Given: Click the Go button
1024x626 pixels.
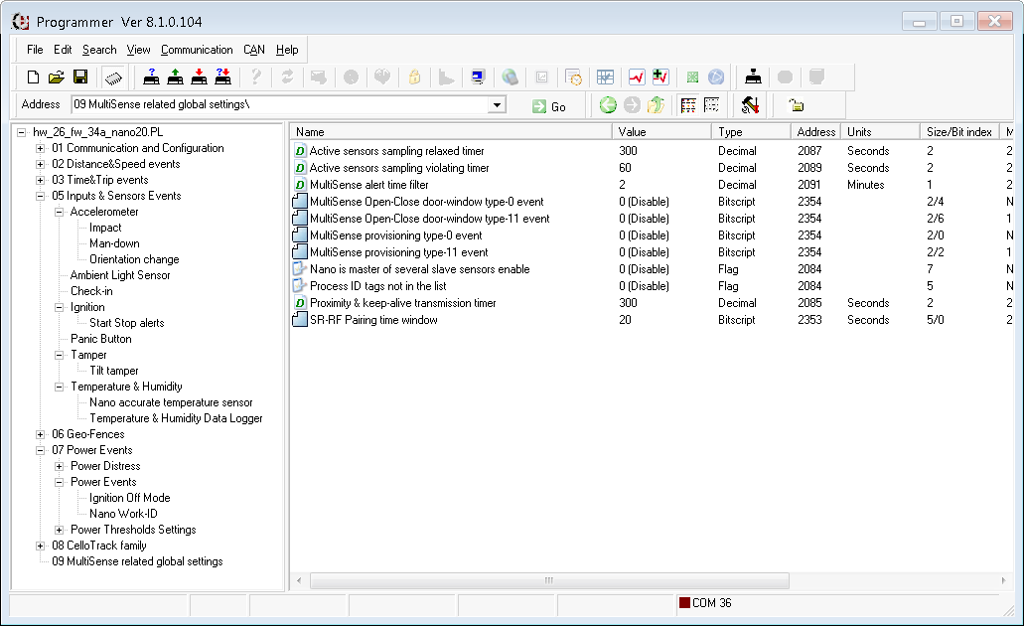Looking at the screenshot, I should [549, 106].
